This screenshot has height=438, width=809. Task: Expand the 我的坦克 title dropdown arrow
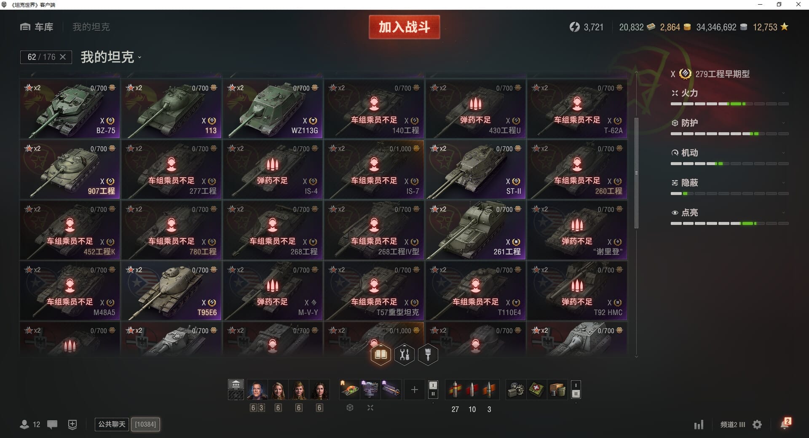point(139,58)
